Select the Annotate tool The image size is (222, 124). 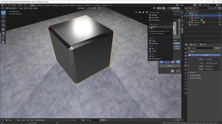point(3,38)
